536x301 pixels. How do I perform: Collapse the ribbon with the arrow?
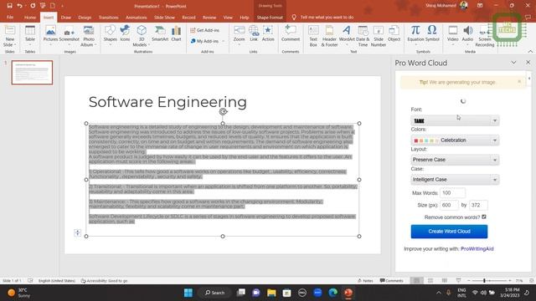(x=530, y=52)
